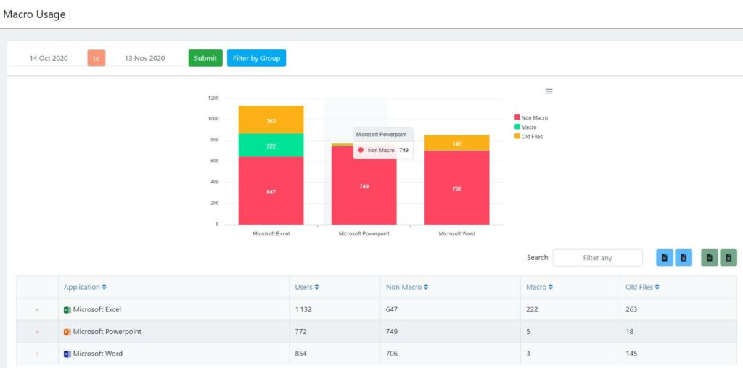Click Word's yellow Old Files segment 145
The width and height of the screenshot is (743, 368).
click(x=457, y=143)
